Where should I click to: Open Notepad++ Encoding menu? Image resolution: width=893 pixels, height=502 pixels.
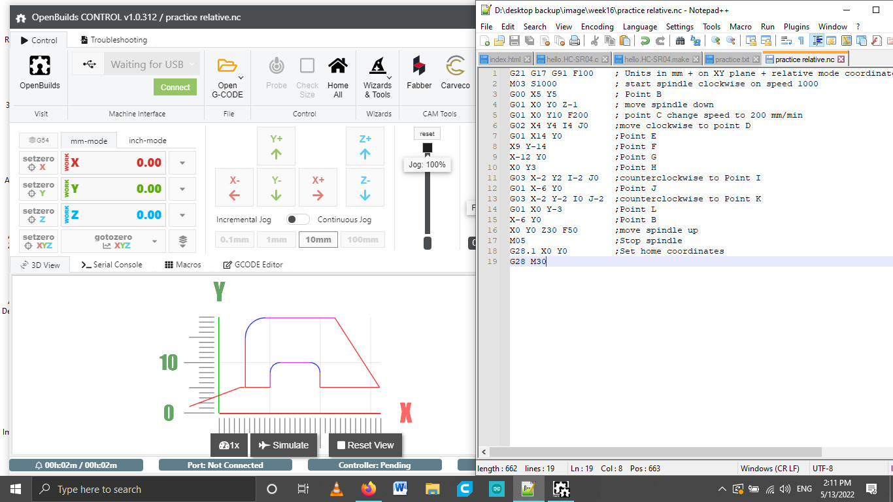click(598, 27)
